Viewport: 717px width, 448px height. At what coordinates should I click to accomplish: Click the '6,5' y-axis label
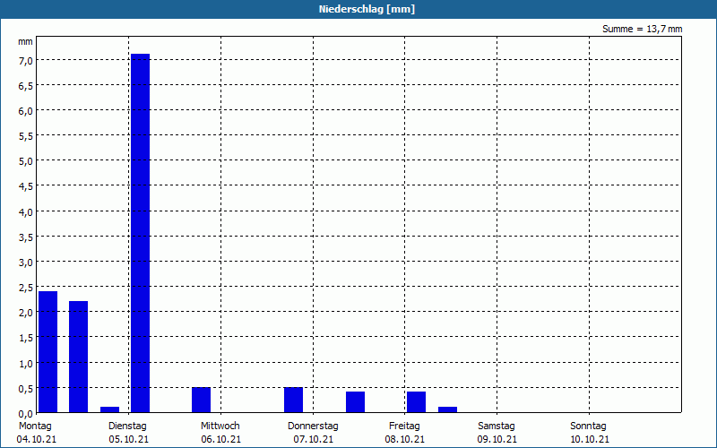(x=25, y=85)
